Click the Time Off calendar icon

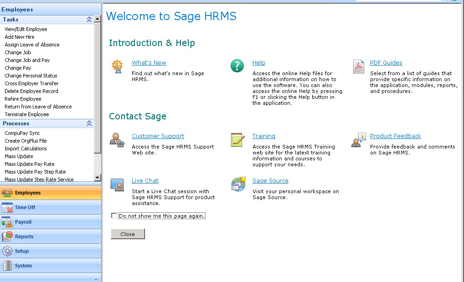pos(7,208)
